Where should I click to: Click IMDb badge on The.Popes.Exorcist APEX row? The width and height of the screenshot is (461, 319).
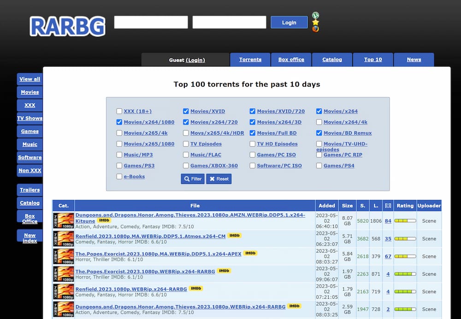click(x=250, y=253)
